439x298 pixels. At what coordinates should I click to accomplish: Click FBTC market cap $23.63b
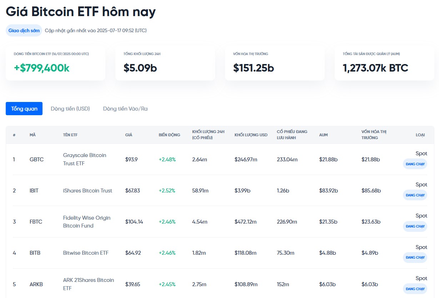tap(371, 221)
